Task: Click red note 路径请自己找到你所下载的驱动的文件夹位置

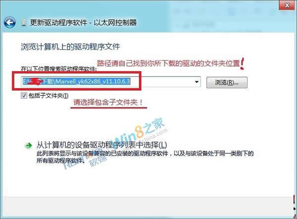Action: tap(168, 64)
